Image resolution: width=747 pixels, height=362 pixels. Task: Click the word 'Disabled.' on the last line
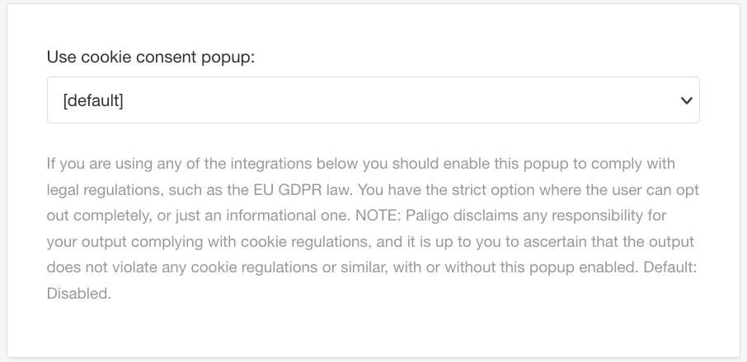point(78,293)
